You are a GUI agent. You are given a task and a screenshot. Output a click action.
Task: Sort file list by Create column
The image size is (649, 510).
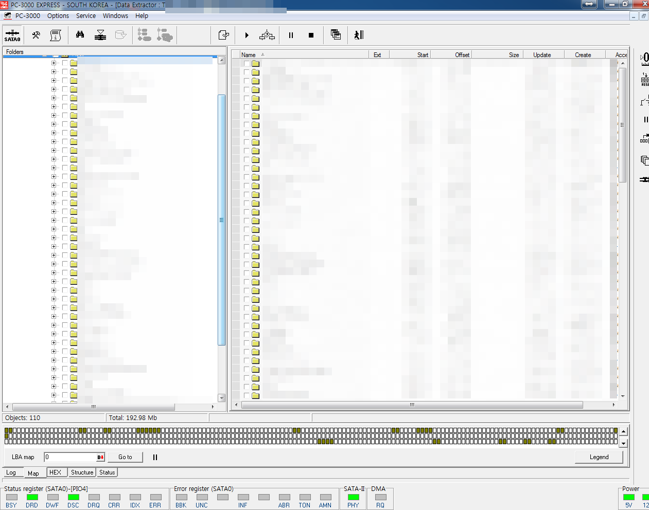click(585, 54)
